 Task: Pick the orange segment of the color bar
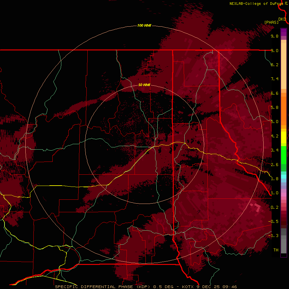coord(284,110)
